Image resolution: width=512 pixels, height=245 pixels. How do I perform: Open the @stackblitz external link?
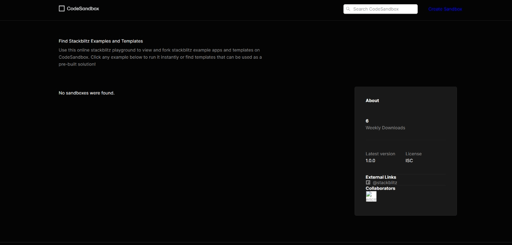click(384, 182)
